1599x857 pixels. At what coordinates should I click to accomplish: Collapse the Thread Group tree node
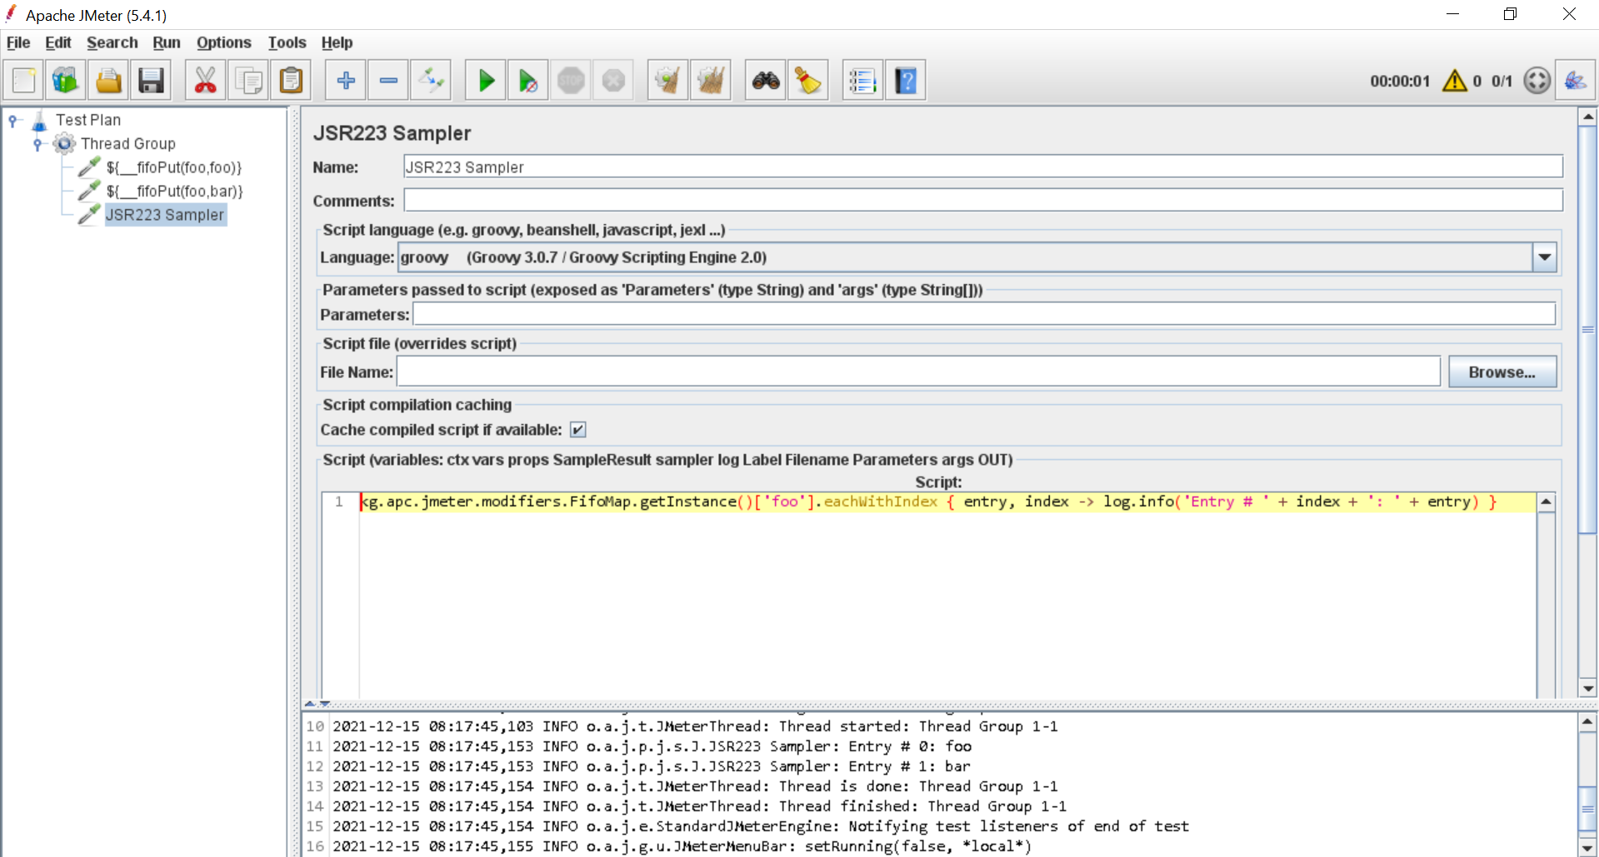click(37, 144)
